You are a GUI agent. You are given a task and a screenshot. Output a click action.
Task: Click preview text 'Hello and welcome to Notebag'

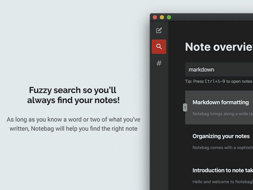(x=223, y=181)
